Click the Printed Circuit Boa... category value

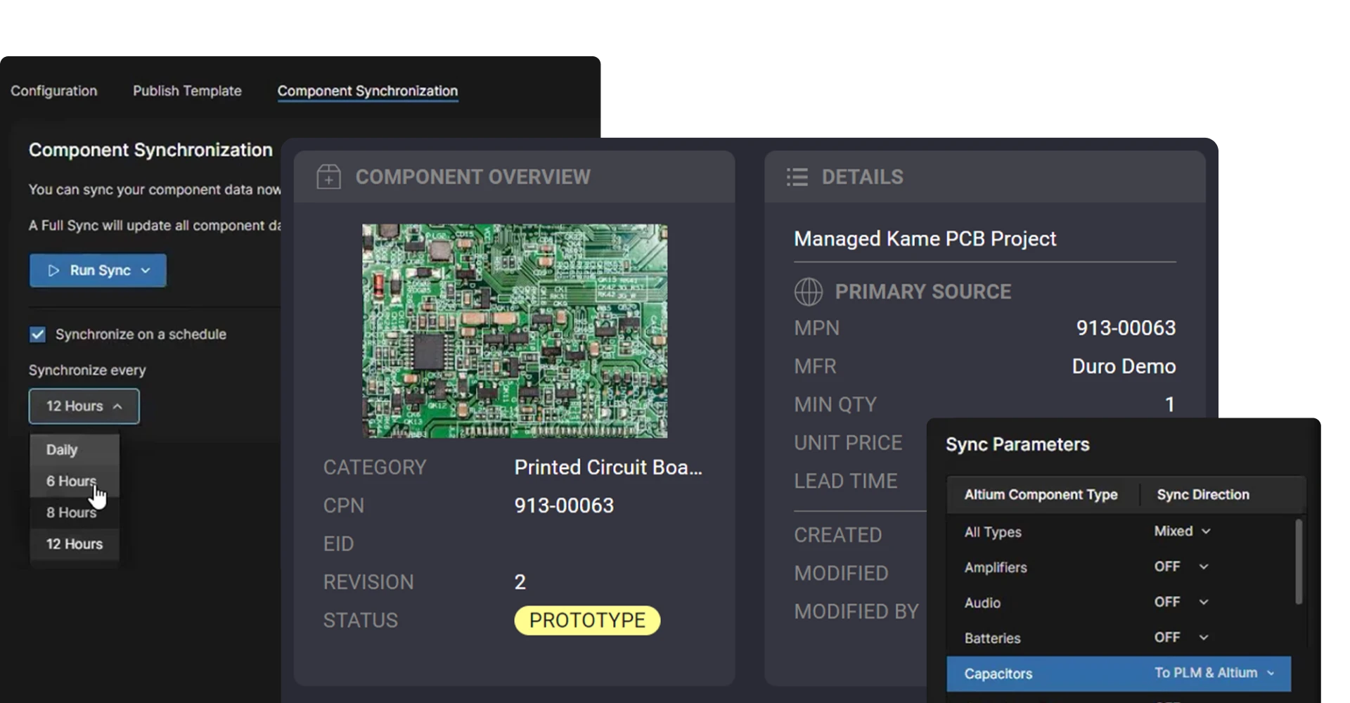(608, 467)
